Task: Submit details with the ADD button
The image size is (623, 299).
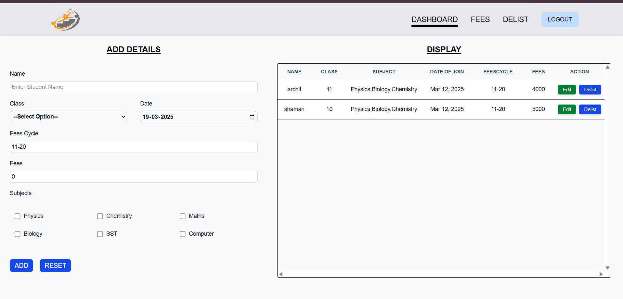Action: tap(21, 266)
